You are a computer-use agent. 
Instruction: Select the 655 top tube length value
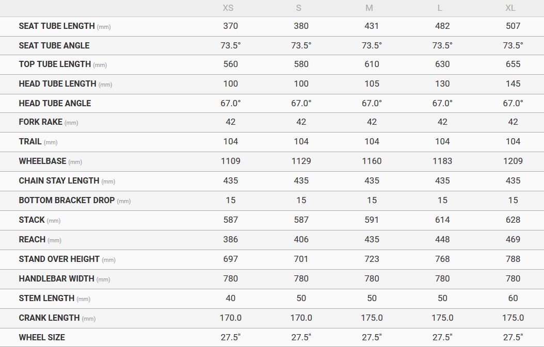click(x=513, y=64)
